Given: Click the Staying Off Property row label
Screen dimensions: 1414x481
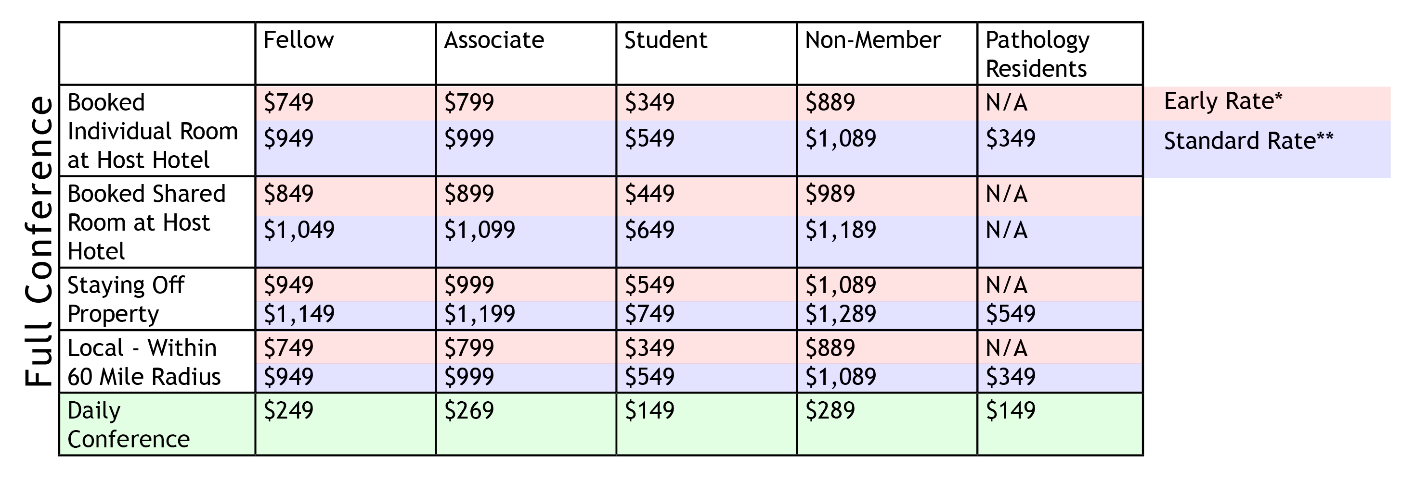Looking at the screenshot, I should tap(126, 300).
